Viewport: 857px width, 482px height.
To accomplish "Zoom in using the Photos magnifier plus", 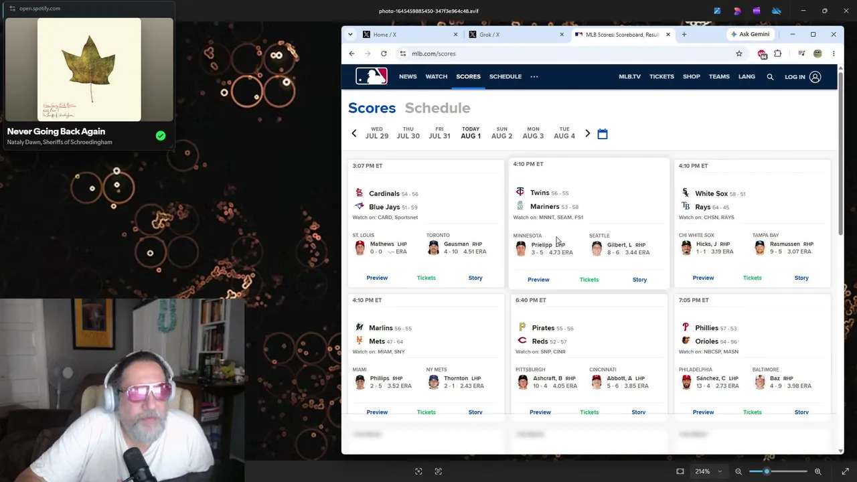I will pos(817,471).
